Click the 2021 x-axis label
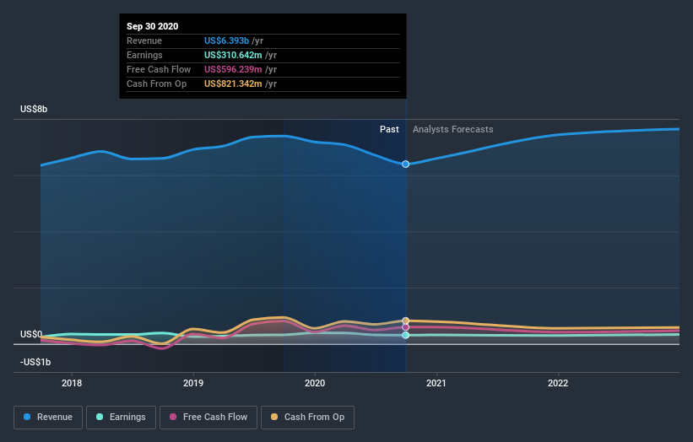Image resolution: width=693 pixels, height=442 pixels. (x=436, y=383)
